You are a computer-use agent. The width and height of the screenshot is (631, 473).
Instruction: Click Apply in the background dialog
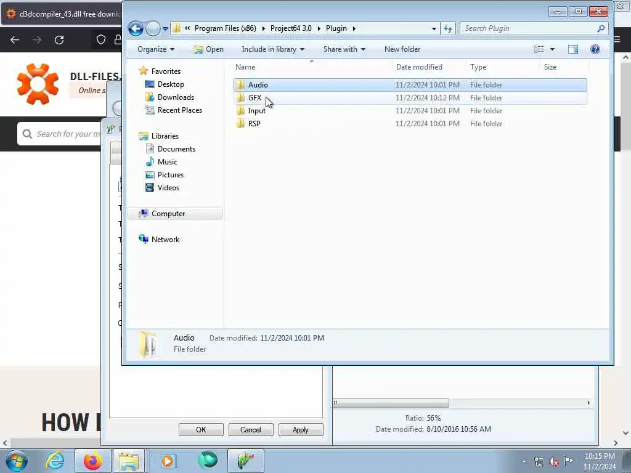tap(301, 429)
